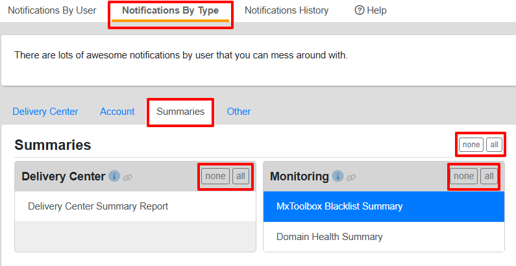The image size is (516, 266).
Task: Open the Notifications History tab
Action: click(x=286, y=10)
